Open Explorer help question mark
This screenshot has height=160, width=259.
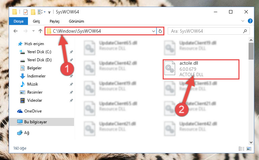[250, 21]
